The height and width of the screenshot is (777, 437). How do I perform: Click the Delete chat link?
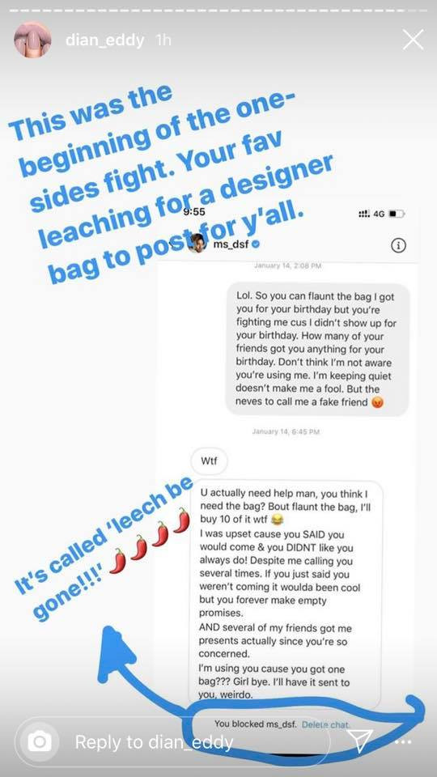coord(325,724)
